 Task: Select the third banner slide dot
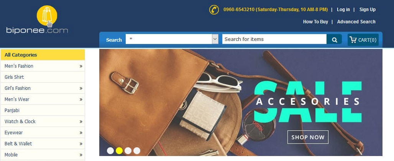pyautogui.click(x=128, y=151)
